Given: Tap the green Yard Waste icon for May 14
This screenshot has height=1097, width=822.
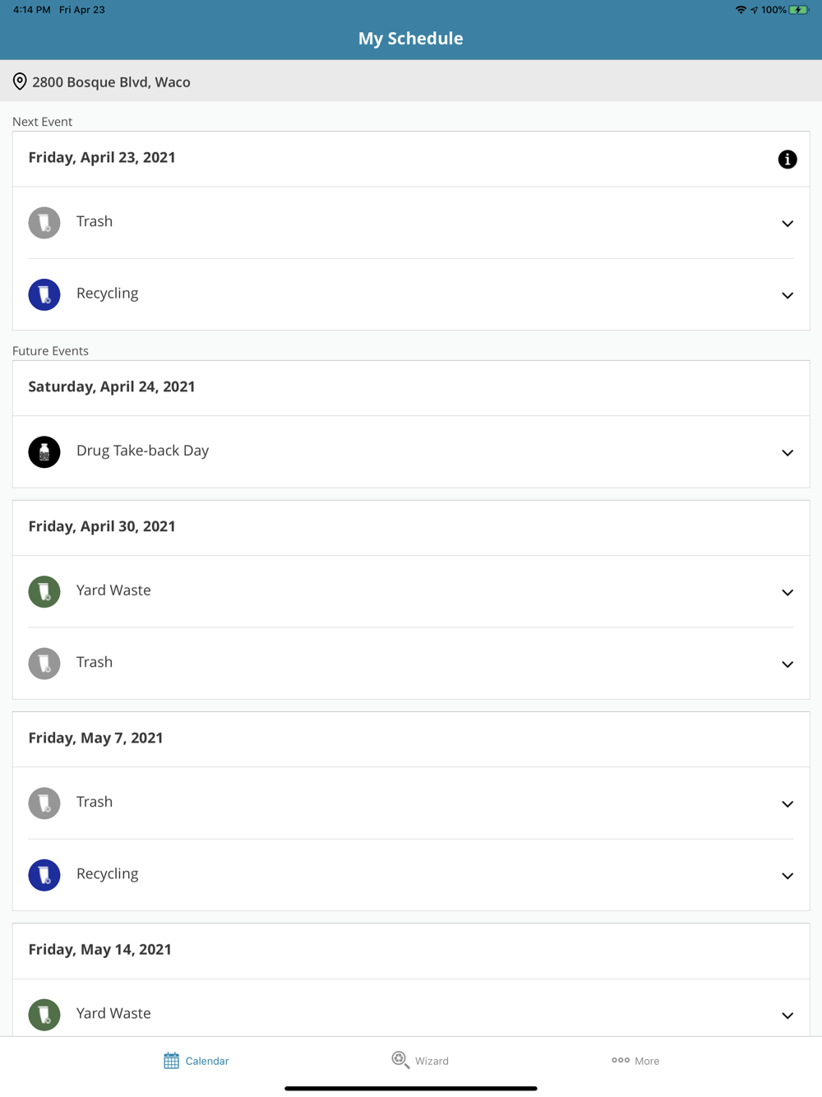Looking at the screenshot, I should (44, 1014).
